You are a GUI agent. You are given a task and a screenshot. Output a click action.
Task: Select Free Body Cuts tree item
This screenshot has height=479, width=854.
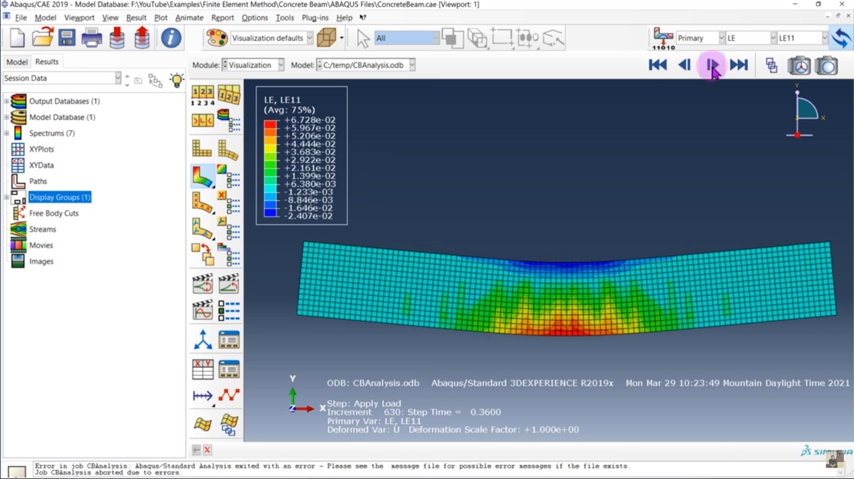(x=54, y=213)
